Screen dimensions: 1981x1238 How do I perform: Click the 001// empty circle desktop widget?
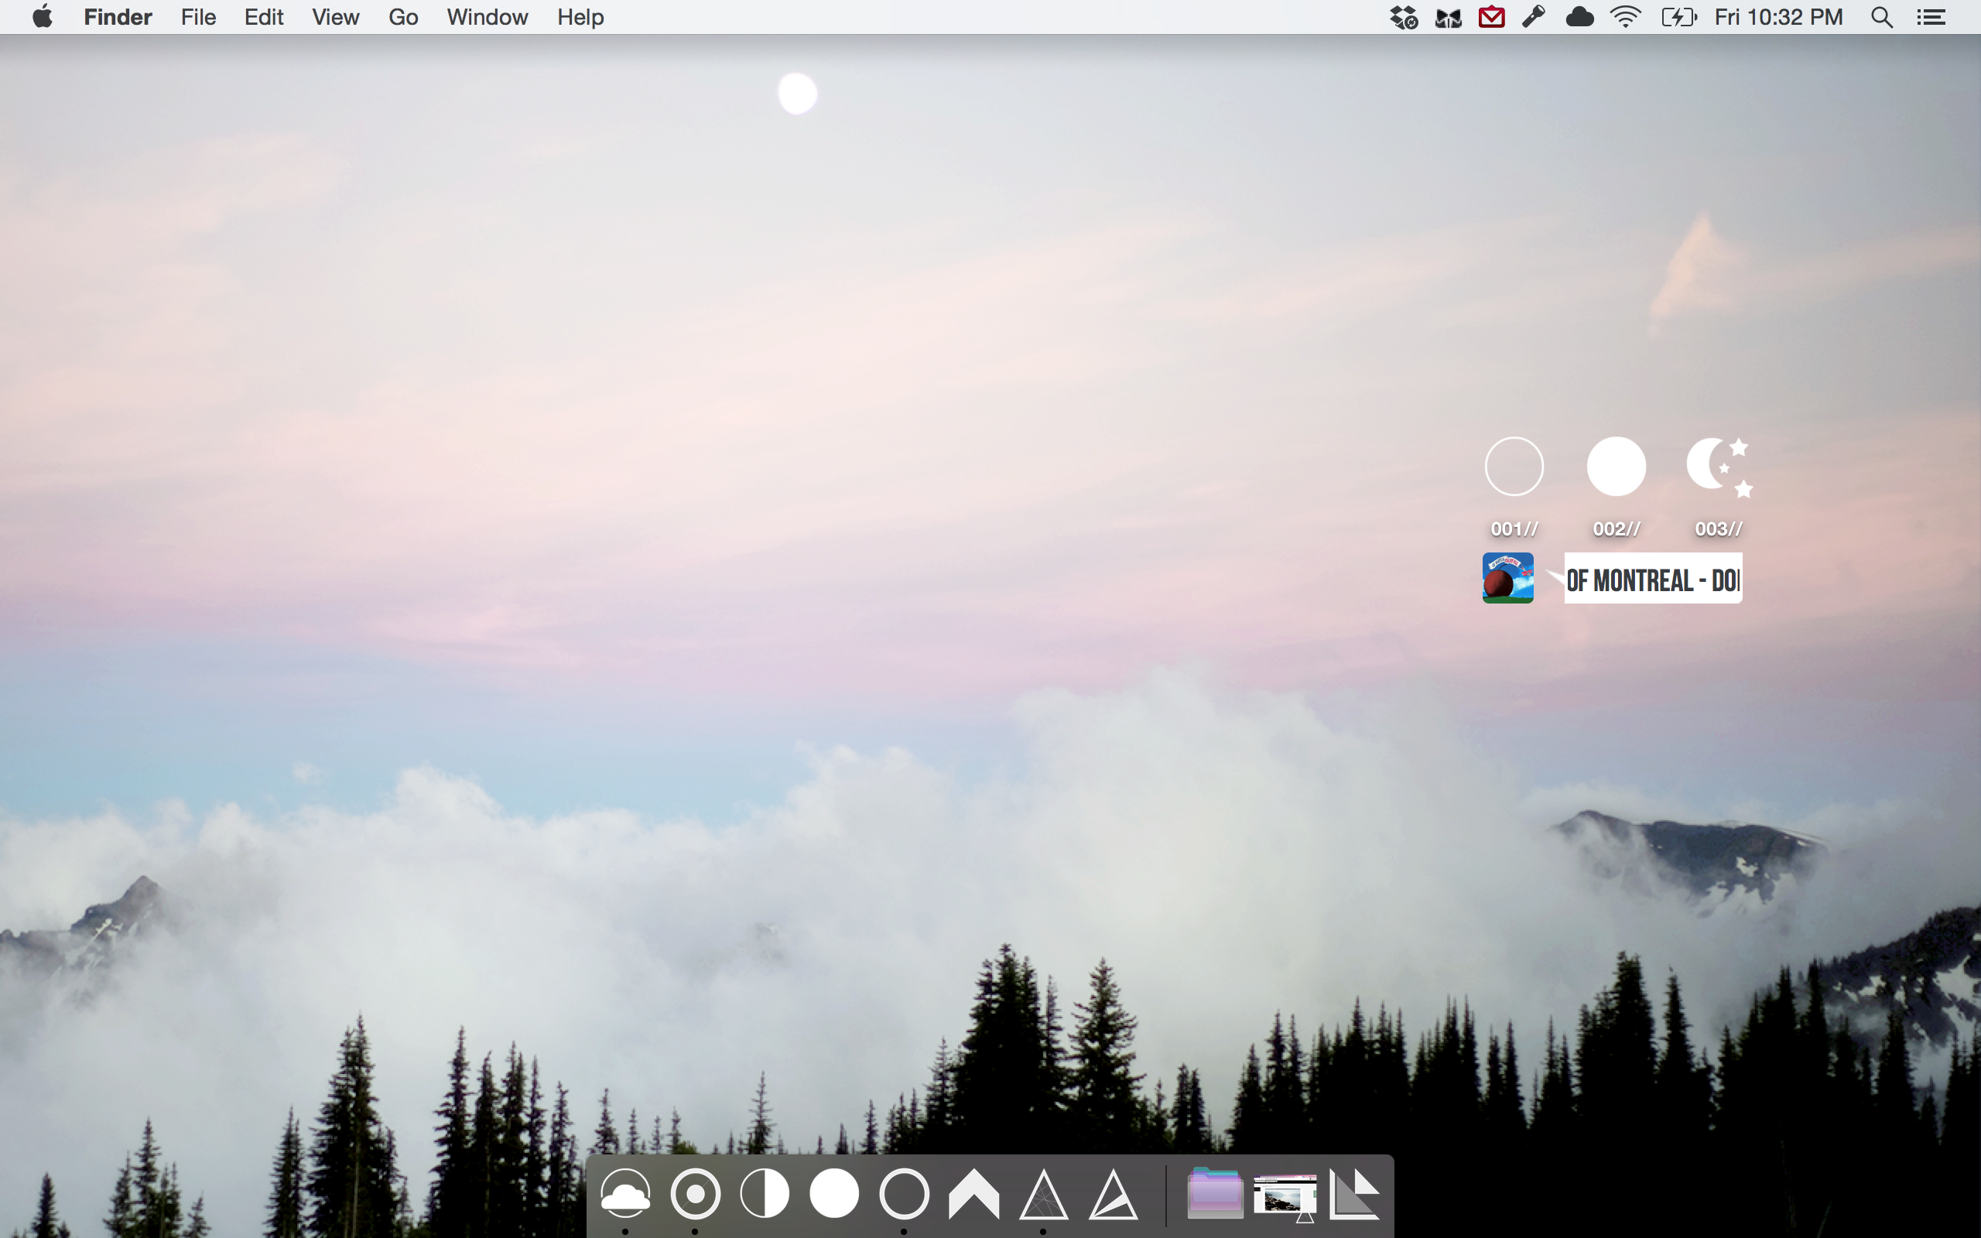click(1514, 467)
